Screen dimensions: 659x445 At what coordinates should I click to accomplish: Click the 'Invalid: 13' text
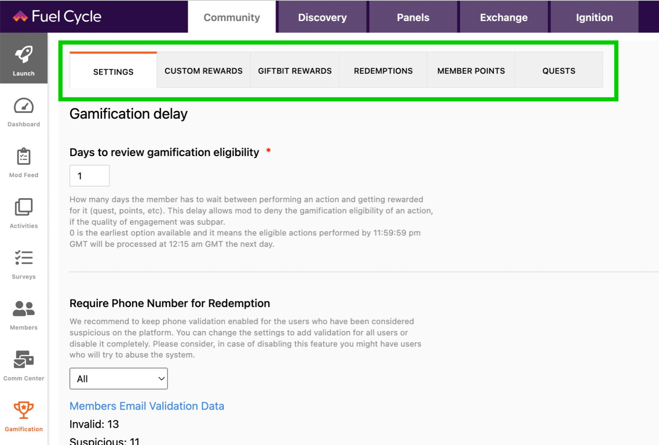tap(94, 424)
